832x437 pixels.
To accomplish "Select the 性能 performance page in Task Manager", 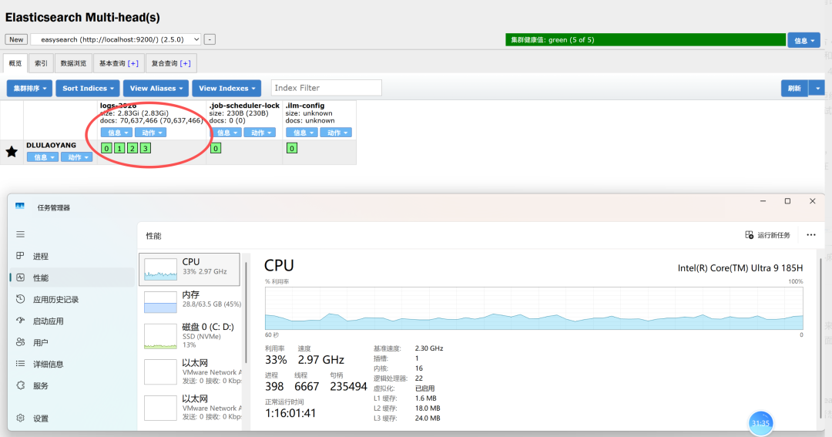I will (x=72, y=277).
